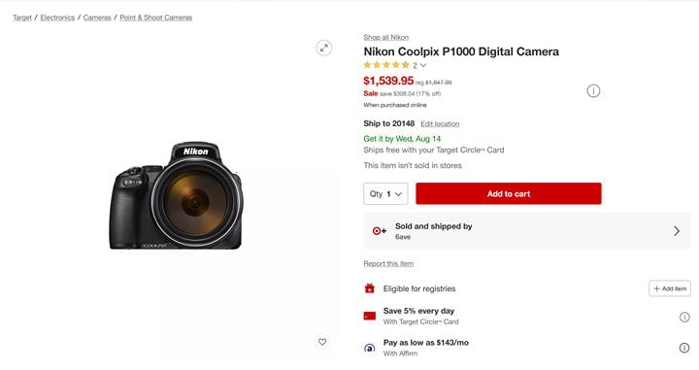Click the registry gift icon
This screenshot has height=370, width=699.
(370, 288)
